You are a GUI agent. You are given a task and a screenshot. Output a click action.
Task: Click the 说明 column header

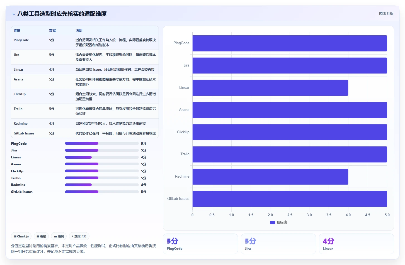pos(79,31)
